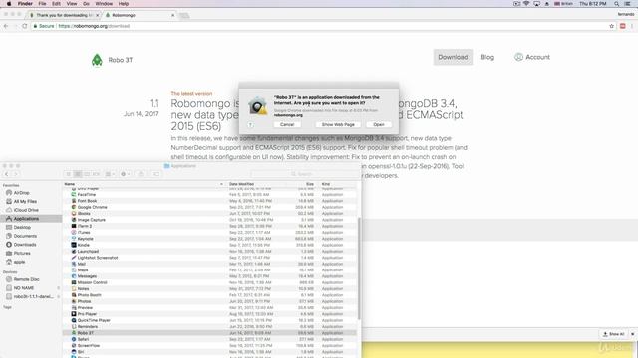This screenshot has height=358, width=638.
Task: Switch Finder to Cover Flow view
Action: (x=96, y=174)
